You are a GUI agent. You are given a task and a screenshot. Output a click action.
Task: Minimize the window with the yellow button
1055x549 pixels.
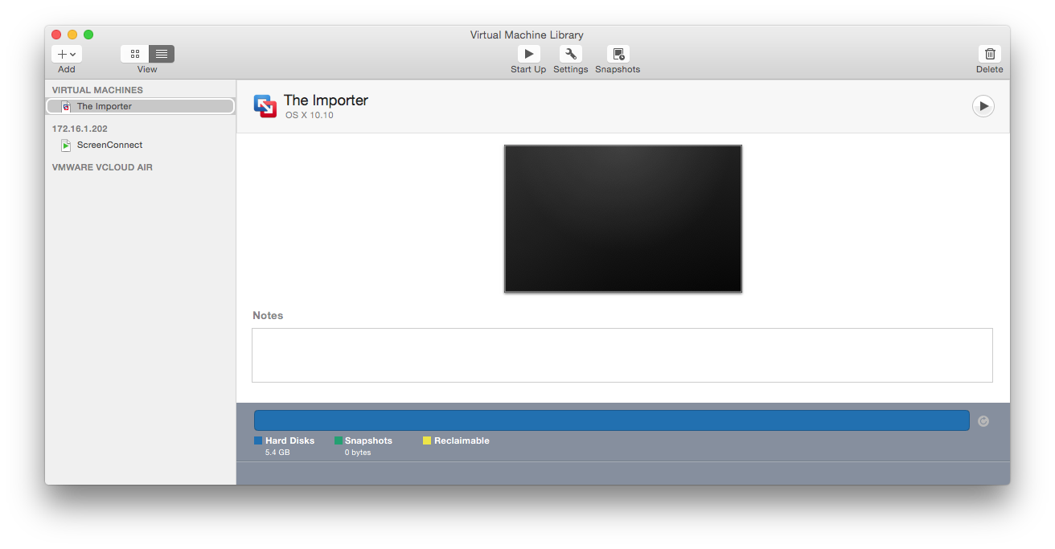[x=72, y=35]
